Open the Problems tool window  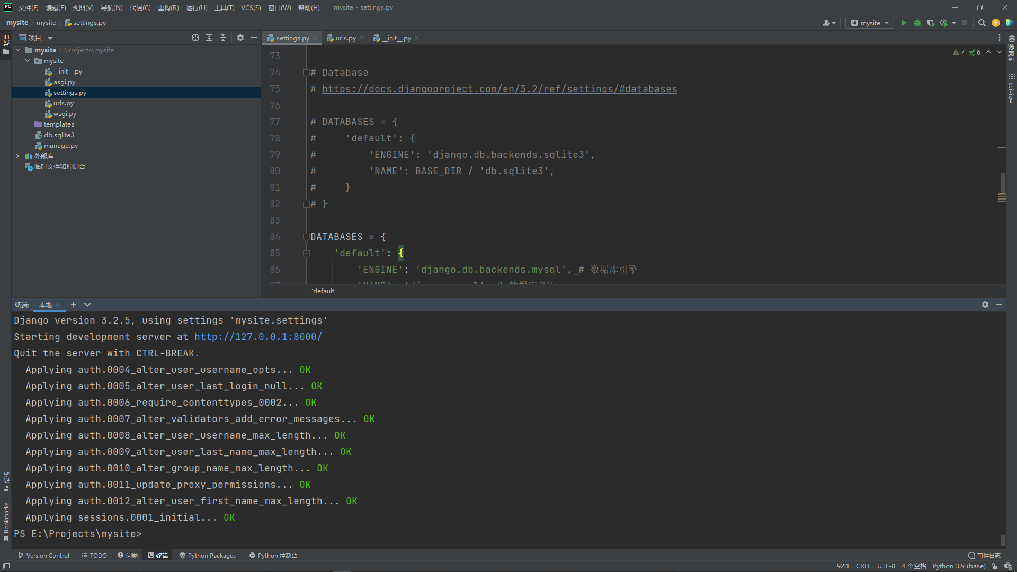128,556
